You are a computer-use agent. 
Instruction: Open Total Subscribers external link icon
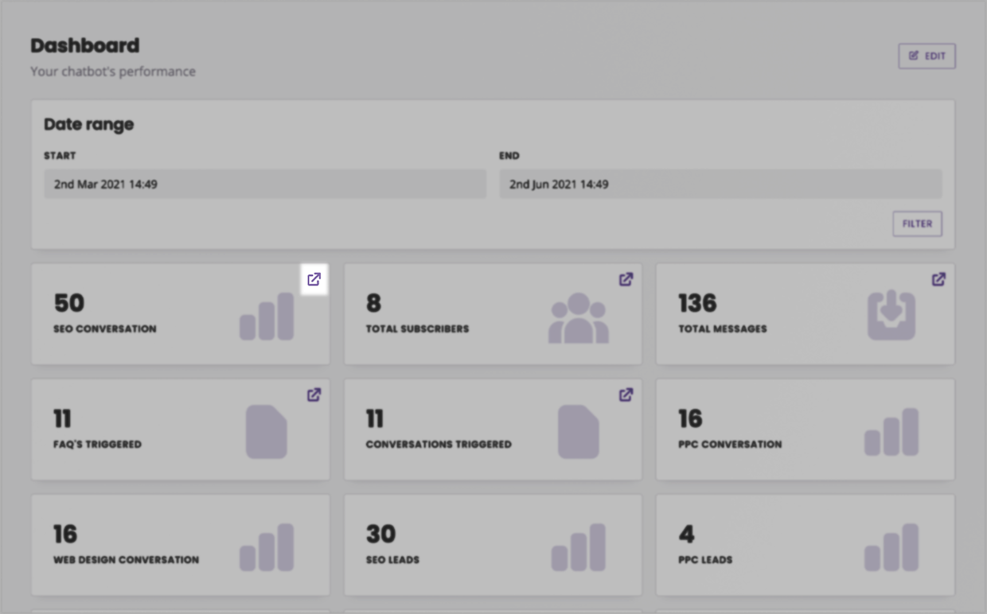(x=626, y=279)
